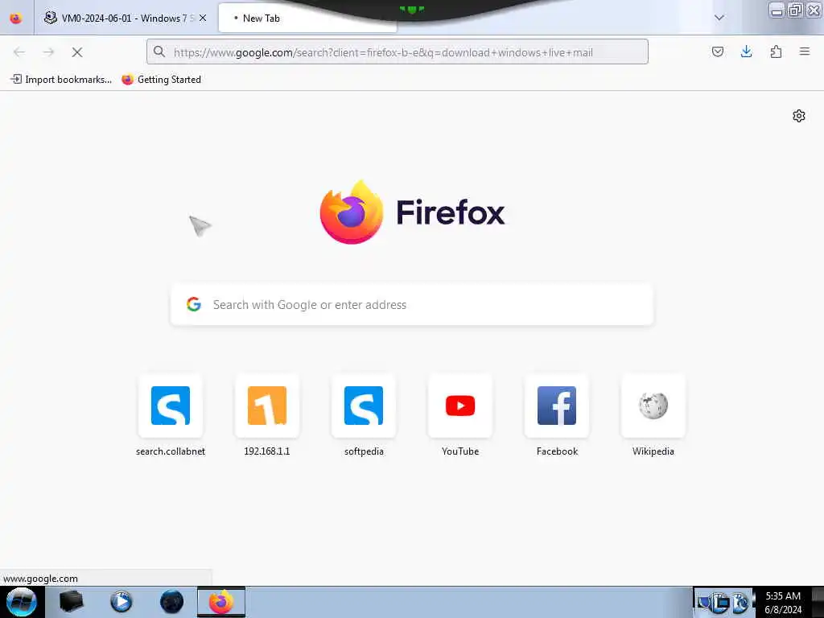Click the URL bar with Google search address

point(398,52)
